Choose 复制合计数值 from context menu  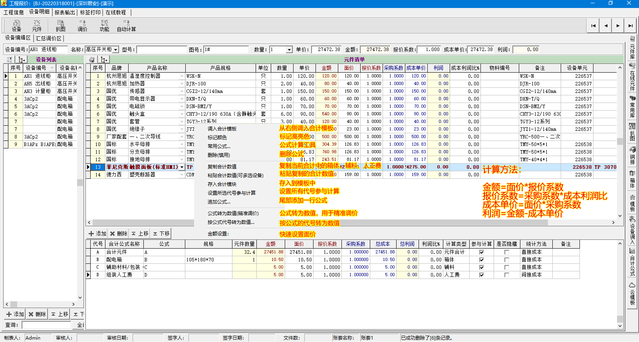(222, 166)
